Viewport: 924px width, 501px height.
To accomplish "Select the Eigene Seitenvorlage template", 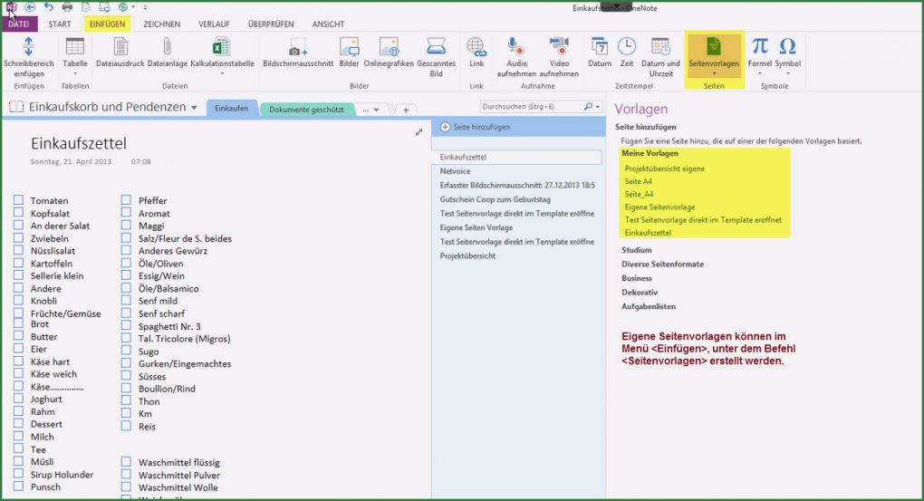I will (659, 207).
